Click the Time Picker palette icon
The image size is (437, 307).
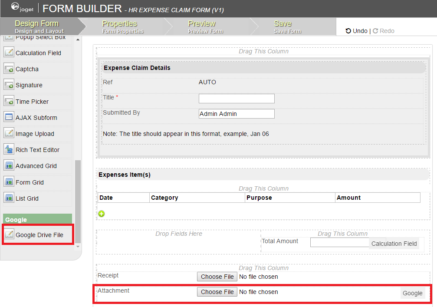(9, 101)
